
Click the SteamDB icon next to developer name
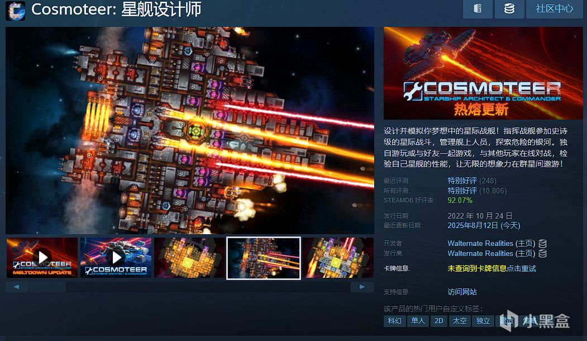coord(542,244)
